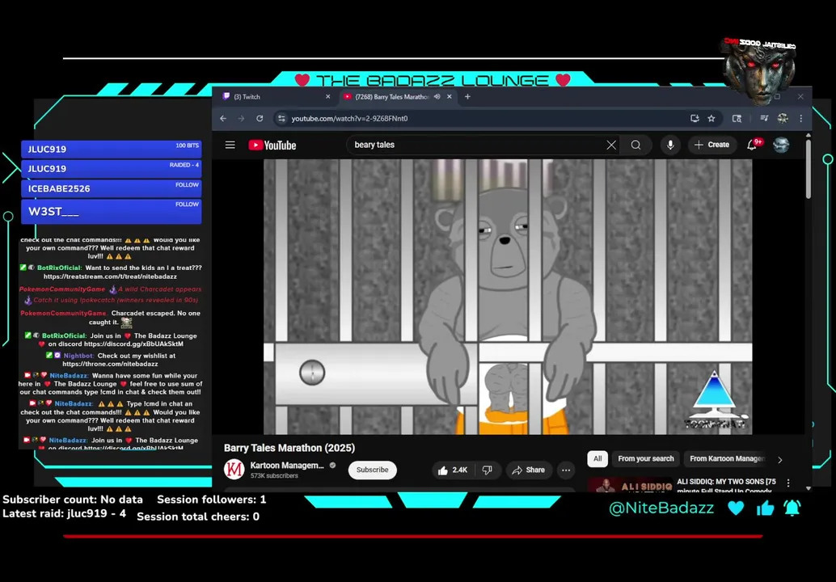This screenshot has width=836, height=582.
Task: Install app icon in address bar
Action: pyautogui.click(x=695, y=118)
